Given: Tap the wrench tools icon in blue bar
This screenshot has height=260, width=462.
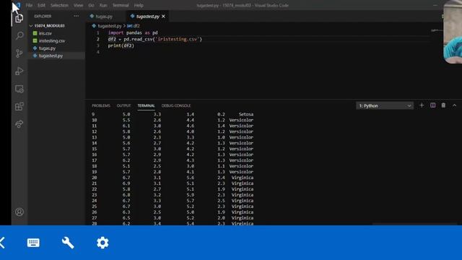Looking at the screenshot, I should [68, 243].
